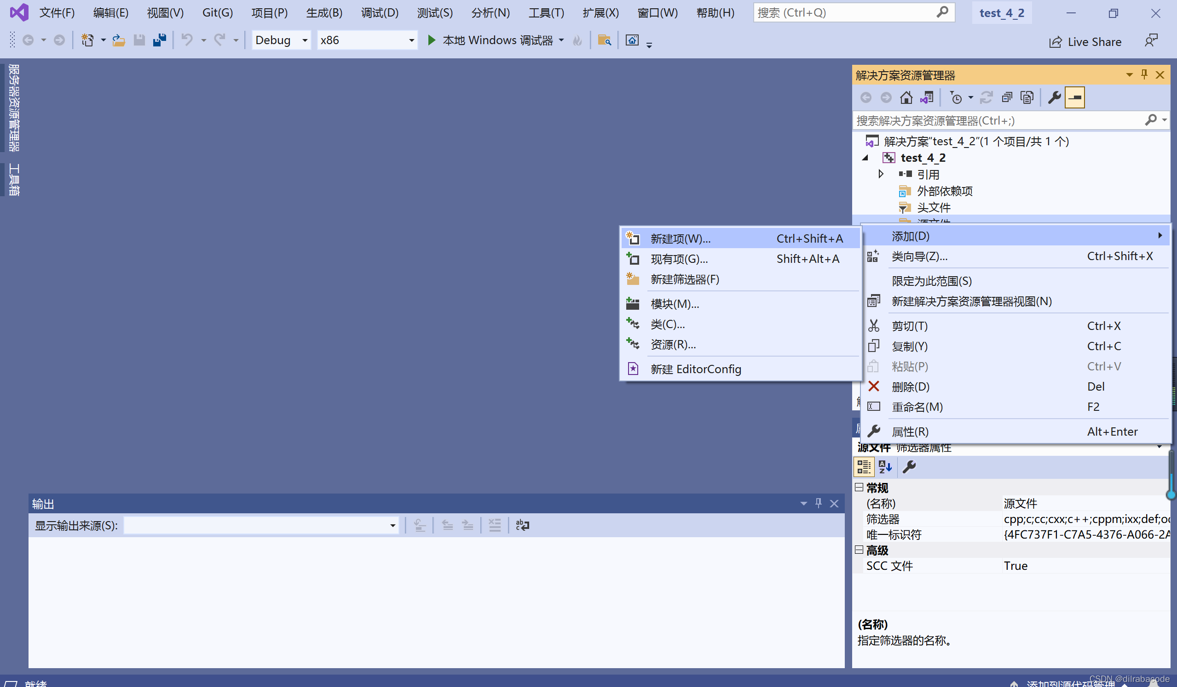Select 新建项(W)... from the submenu
The width and height of the screenshot is (1177, 687).
tap(680, 239)
